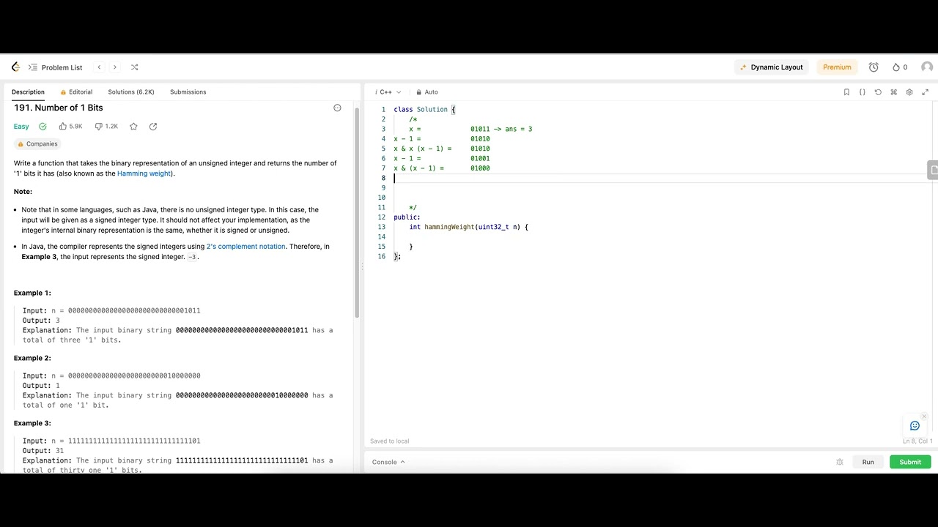This screenshot has width=938, height=527.
Task: Click the solved green checkmark icon
Action: click(x=43, y=127)
